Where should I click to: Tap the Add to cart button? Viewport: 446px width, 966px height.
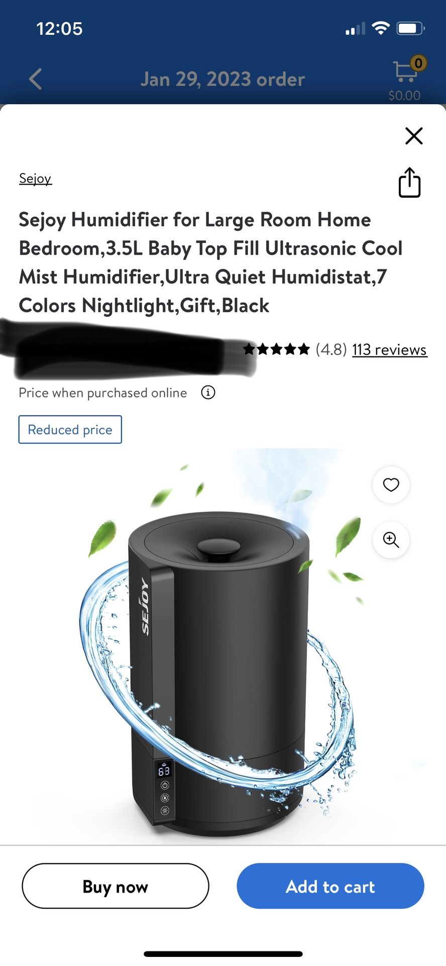(x=330, y=886)
